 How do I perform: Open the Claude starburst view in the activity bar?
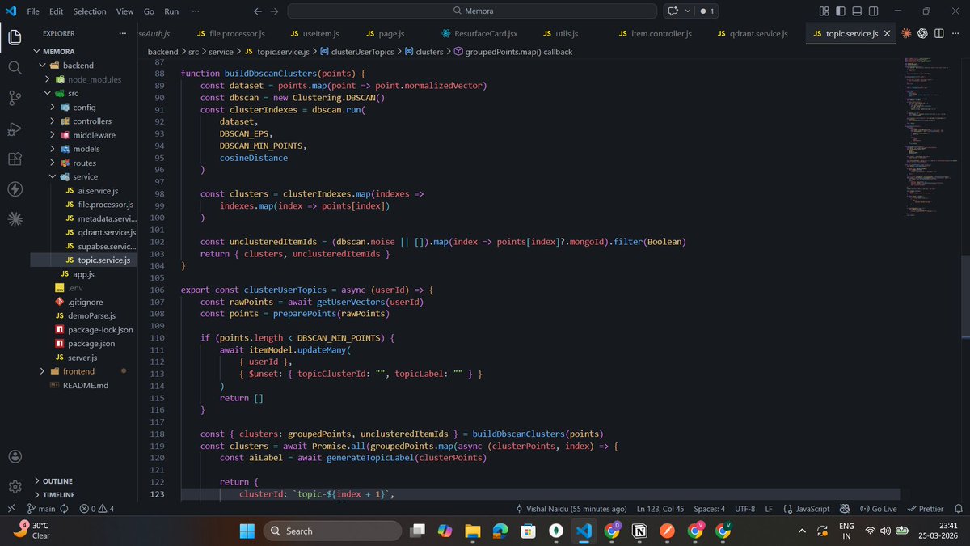[x=15, y=219]
